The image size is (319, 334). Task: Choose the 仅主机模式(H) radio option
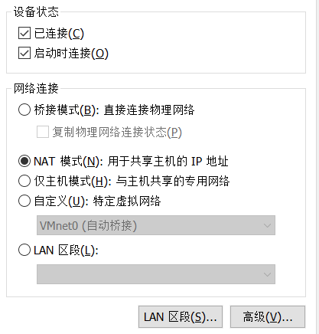pos(24,181)
